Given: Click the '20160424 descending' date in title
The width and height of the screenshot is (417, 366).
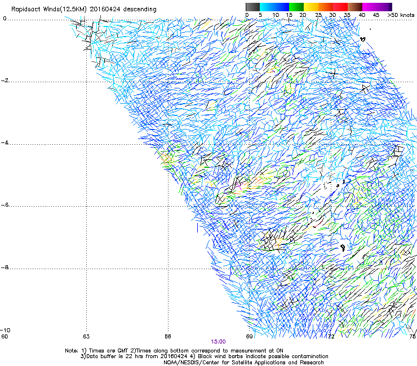Looking at the screenshot, I should pos(123,10).
